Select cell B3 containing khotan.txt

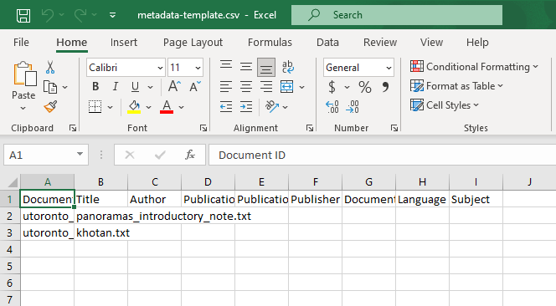pos(101,232)
